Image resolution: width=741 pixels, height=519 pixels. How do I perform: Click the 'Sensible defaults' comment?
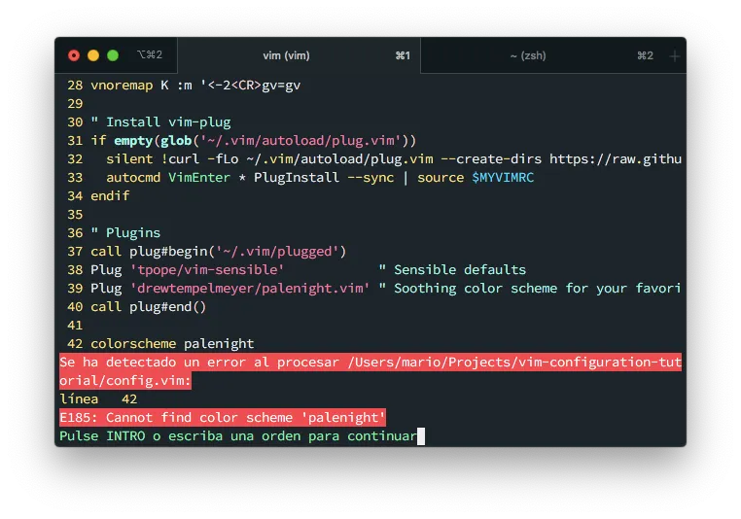pyautogui.click(x=452, y=269)
